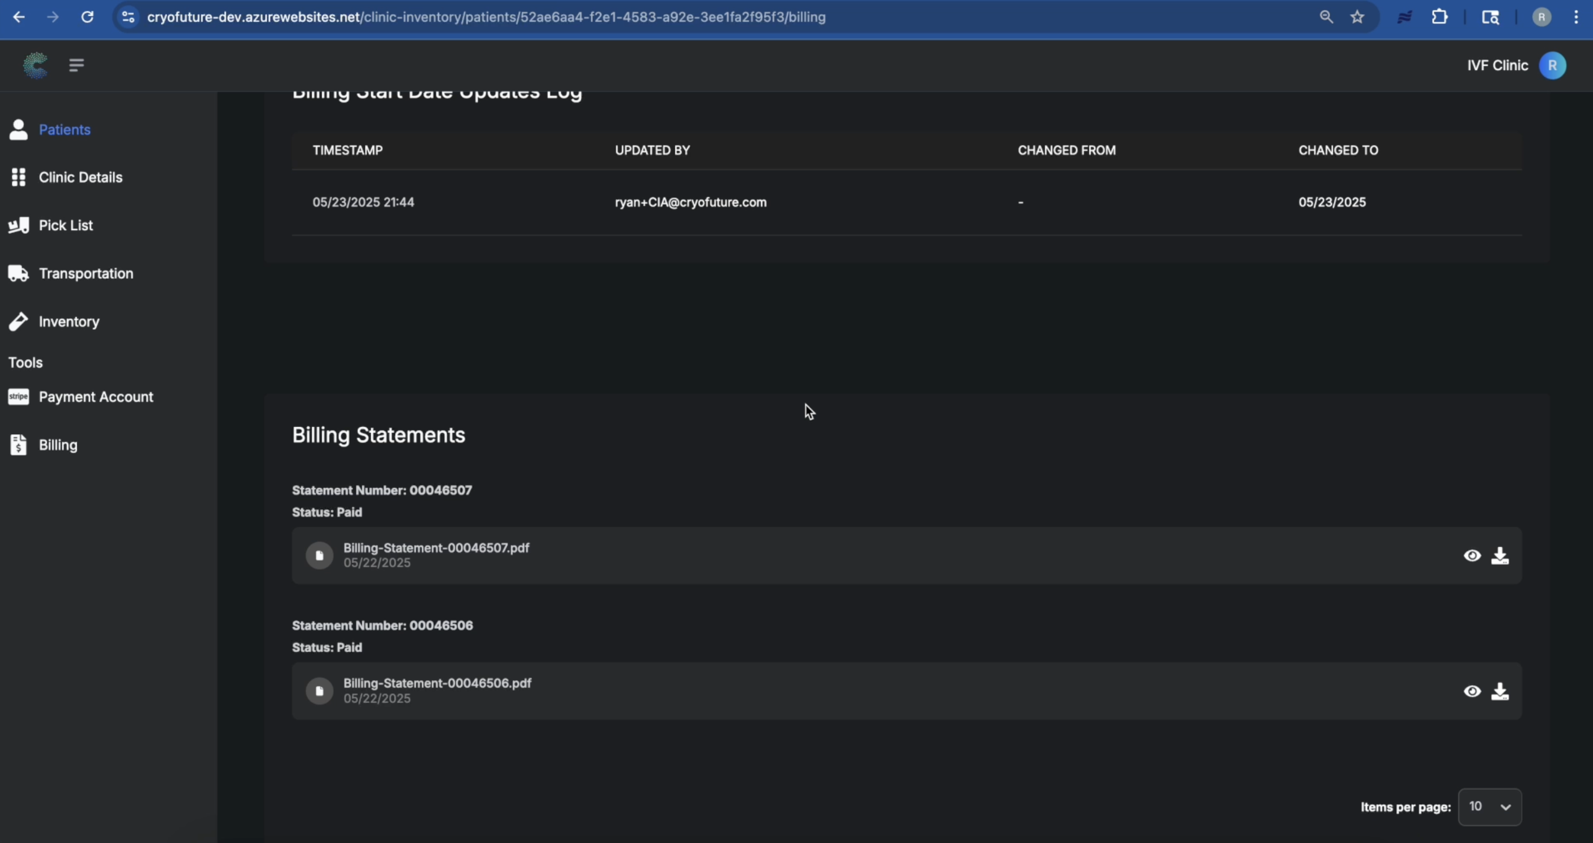Download Billing-Statement-00046507.pdf
1593x843 pixels.
[1499, 555]
